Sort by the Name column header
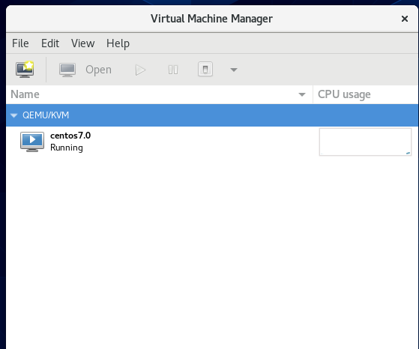The height and width of the screenshot is (349, 419). tap(159, 94)
